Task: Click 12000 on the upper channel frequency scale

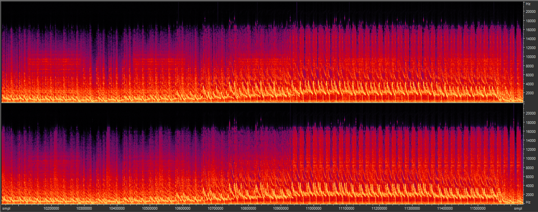Action: coord(531,48)
